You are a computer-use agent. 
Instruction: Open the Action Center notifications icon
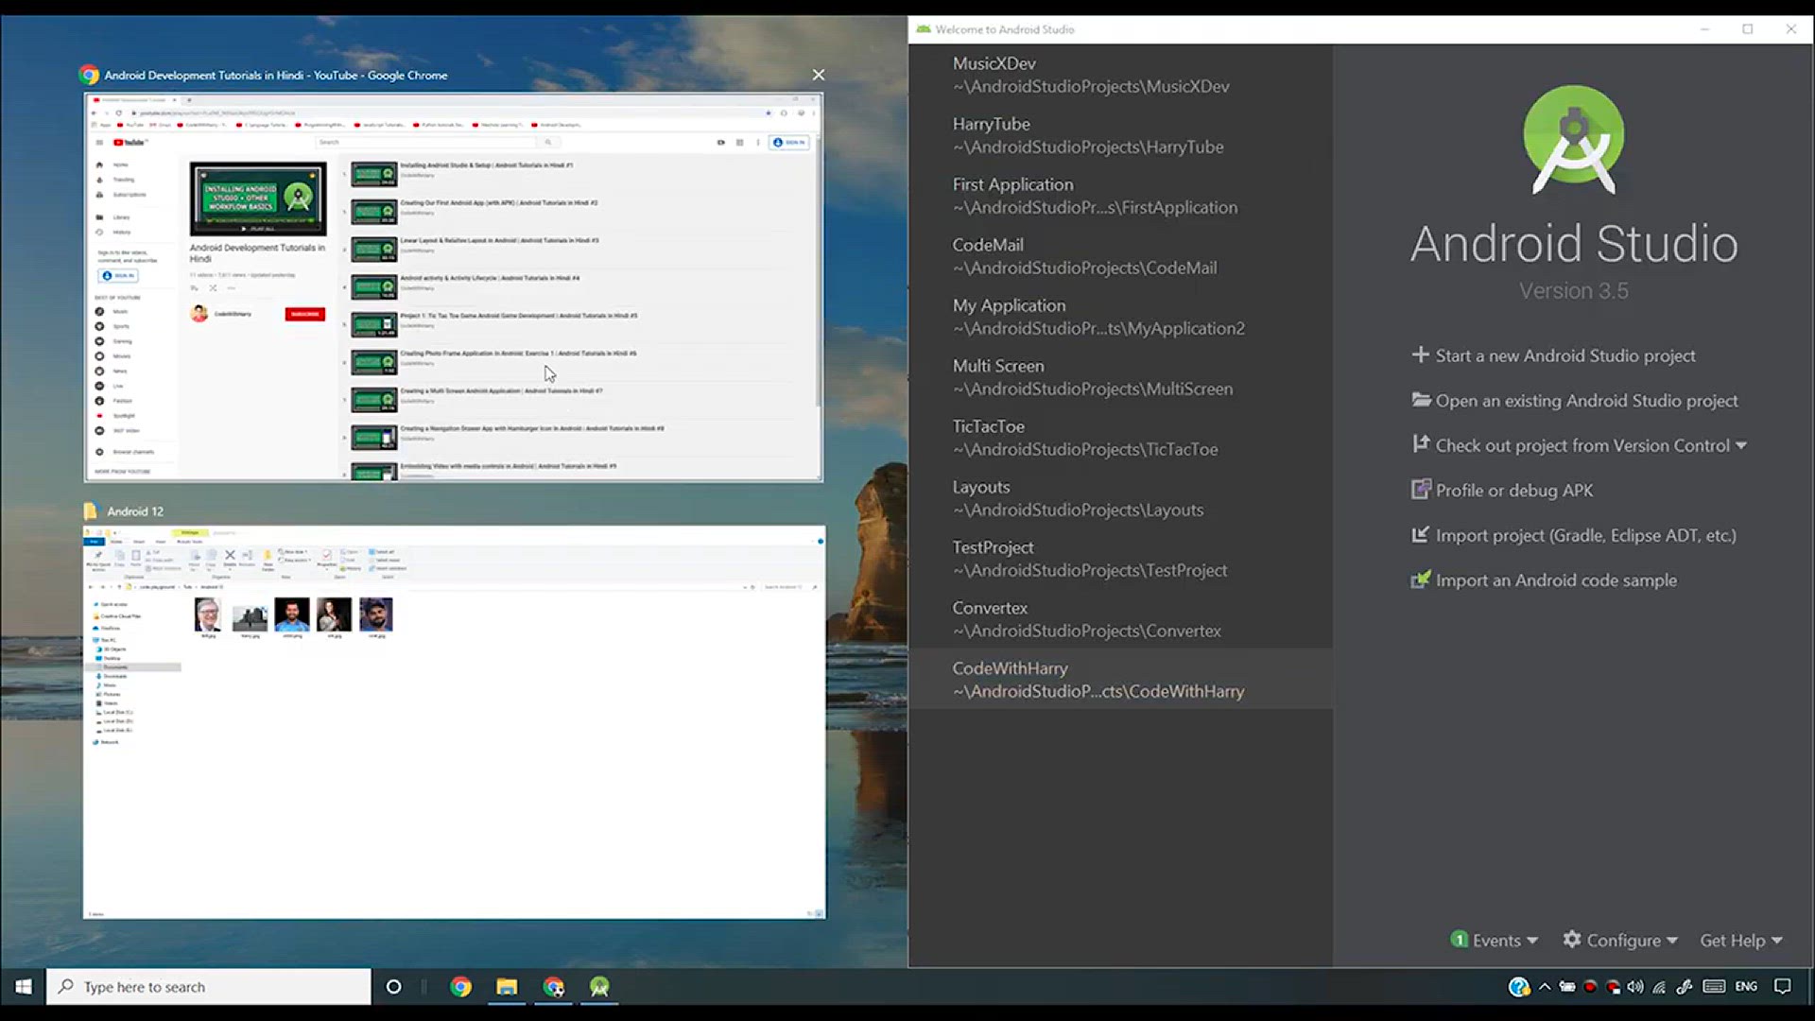(1783, 986)
